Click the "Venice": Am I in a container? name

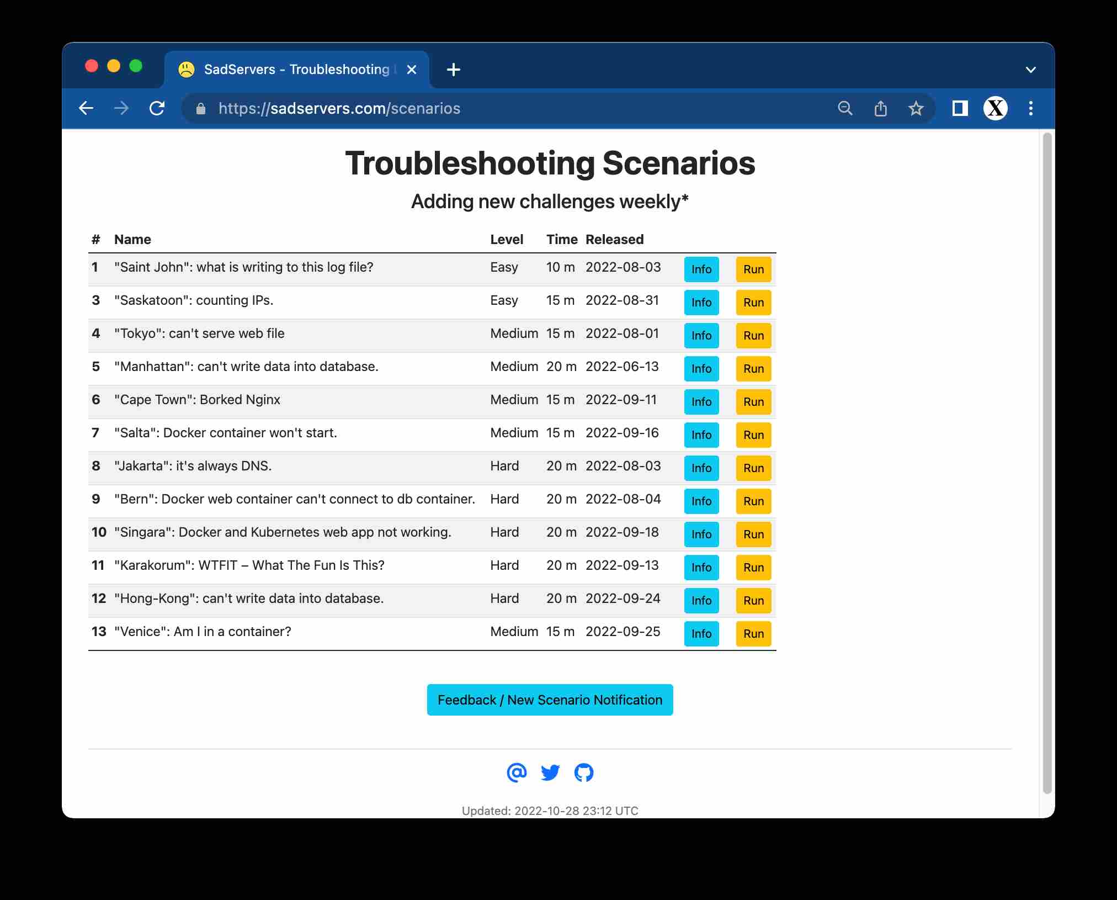(203, 632)
